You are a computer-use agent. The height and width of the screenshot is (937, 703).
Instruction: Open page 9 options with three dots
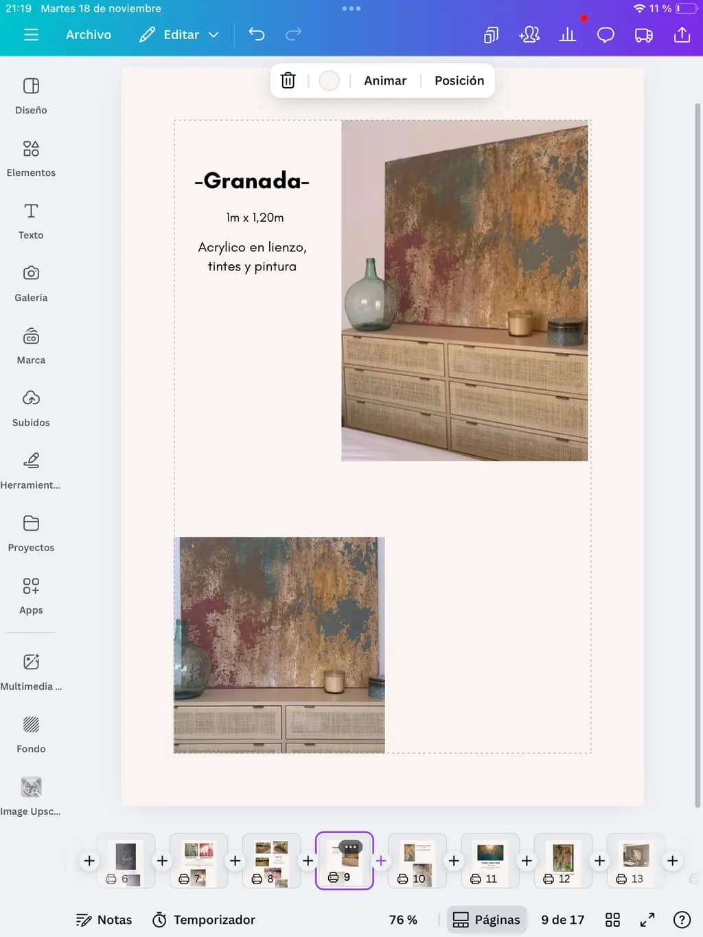pos(350,847)
